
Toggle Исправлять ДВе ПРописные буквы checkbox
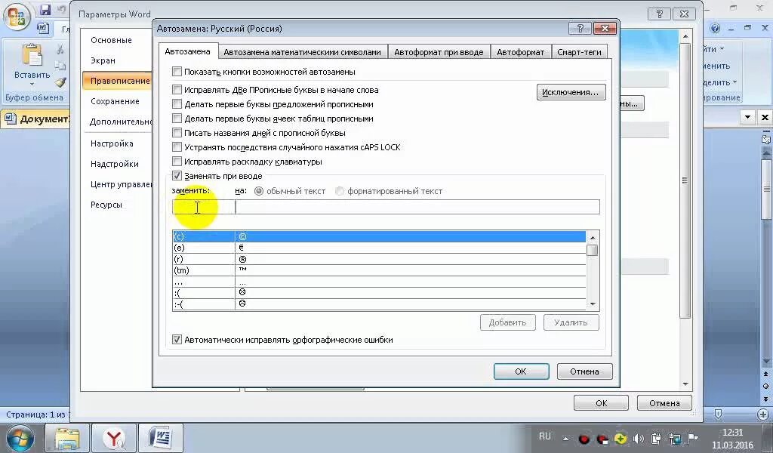pyautogui.click(x=177, y=90)
